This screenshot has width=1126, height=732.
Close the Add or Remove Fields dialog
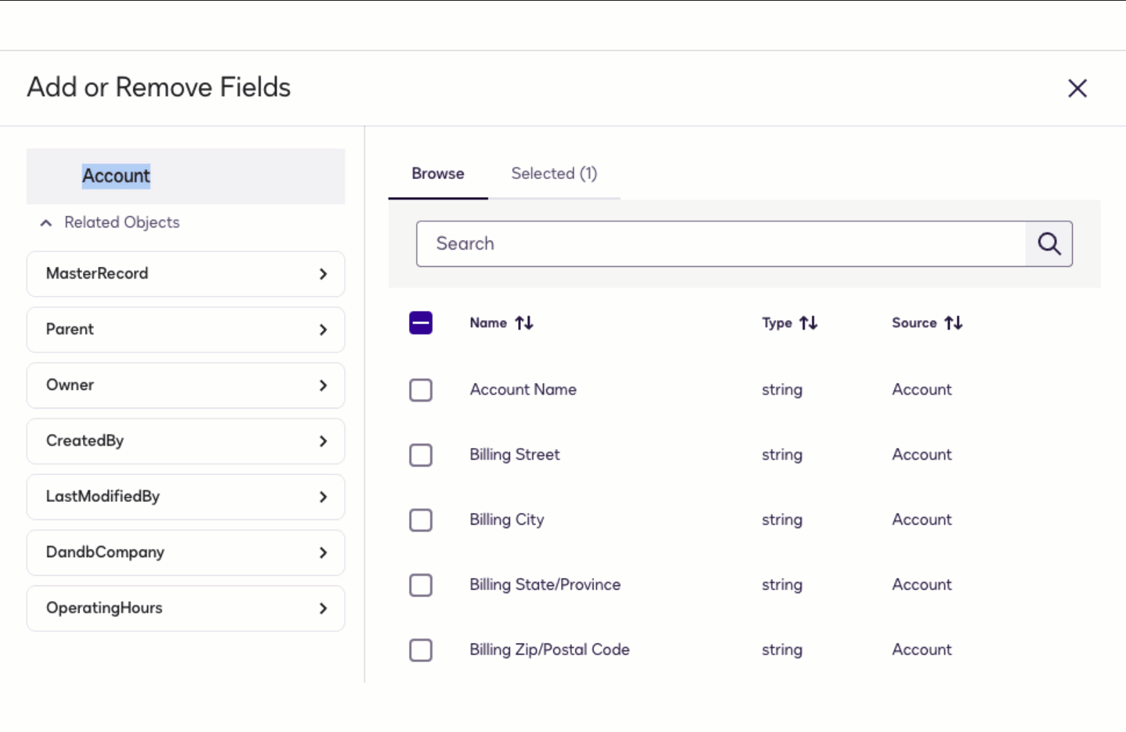(x=1077, y=88)
